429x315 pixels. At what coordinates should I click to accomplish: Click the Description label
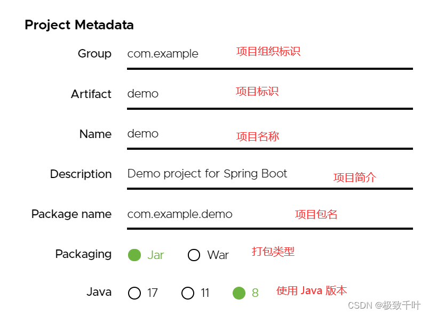click(x=81, y=174)
